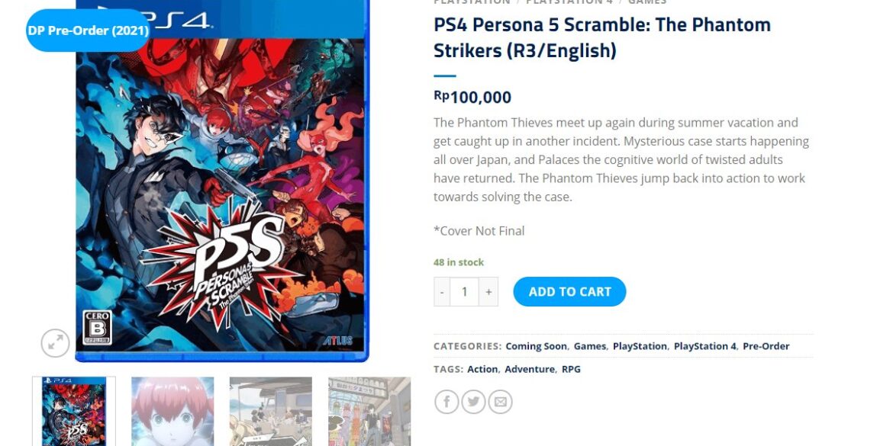The height and width of the screenshot is (446, 893).
Task: Email this product via envelope icon
Action: (x=500, y=402)
